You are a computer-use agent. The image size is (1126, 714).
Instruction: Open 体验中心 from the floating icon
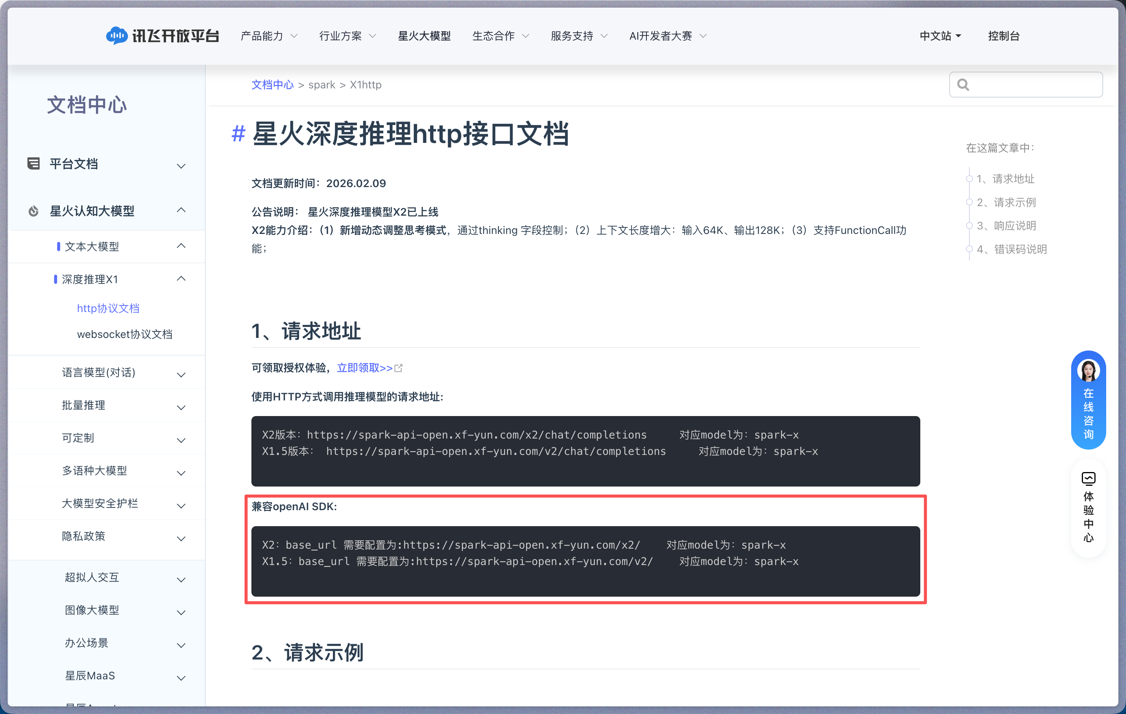pyautogui.click(x=1089, y=478)
